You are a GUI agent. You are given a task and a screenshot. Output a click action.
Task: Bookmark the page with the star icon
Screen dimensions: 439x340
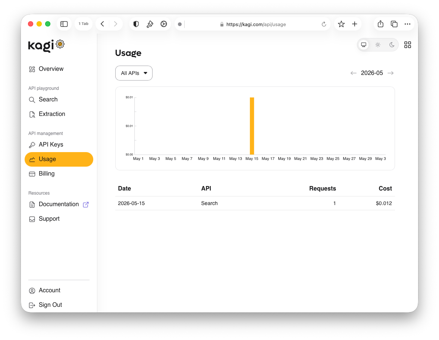pos(341,24)
